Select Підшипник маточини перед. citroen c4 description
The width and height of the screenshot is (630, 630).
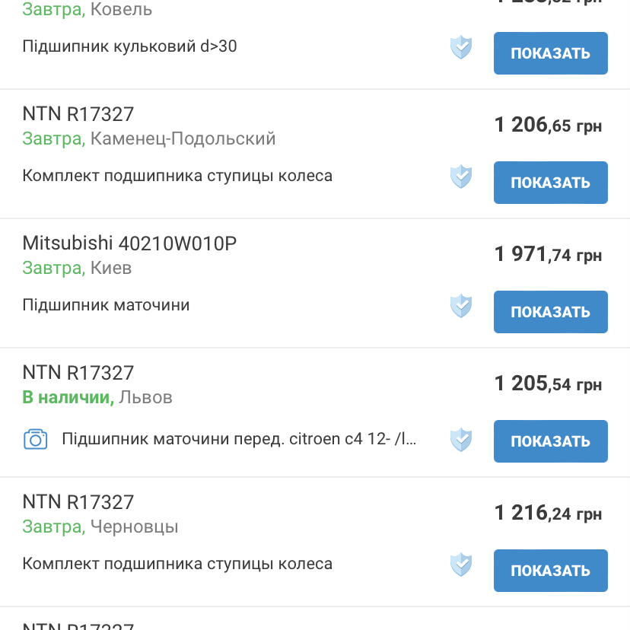coord(239,439)
